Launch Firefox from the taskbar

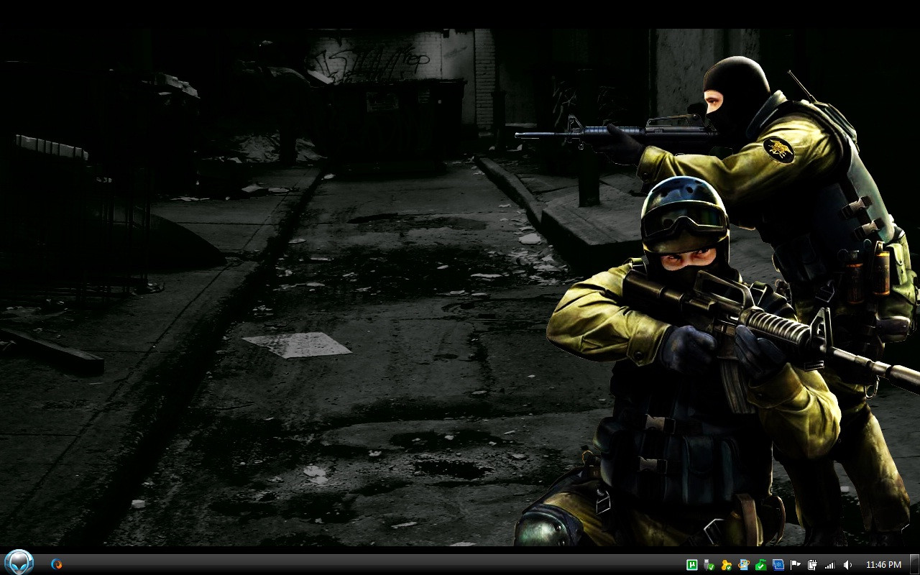tap(57, 564)
